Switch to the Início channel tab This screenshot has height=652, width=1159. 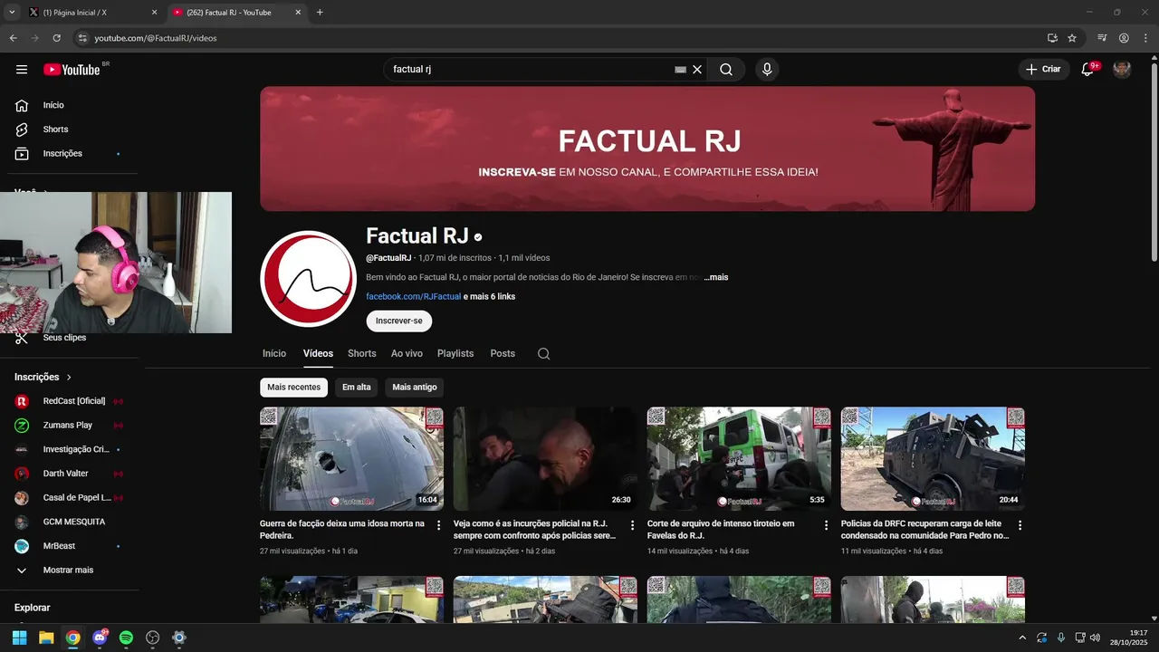point(274,353)
